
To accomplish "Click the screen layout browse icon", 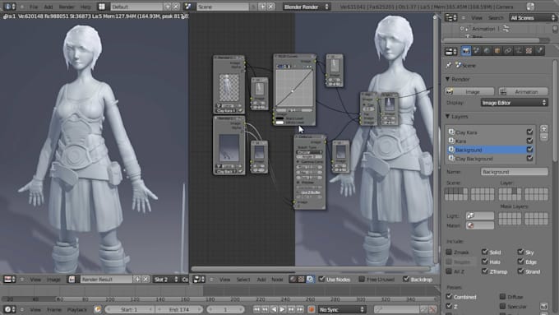I will click(102, 7).
